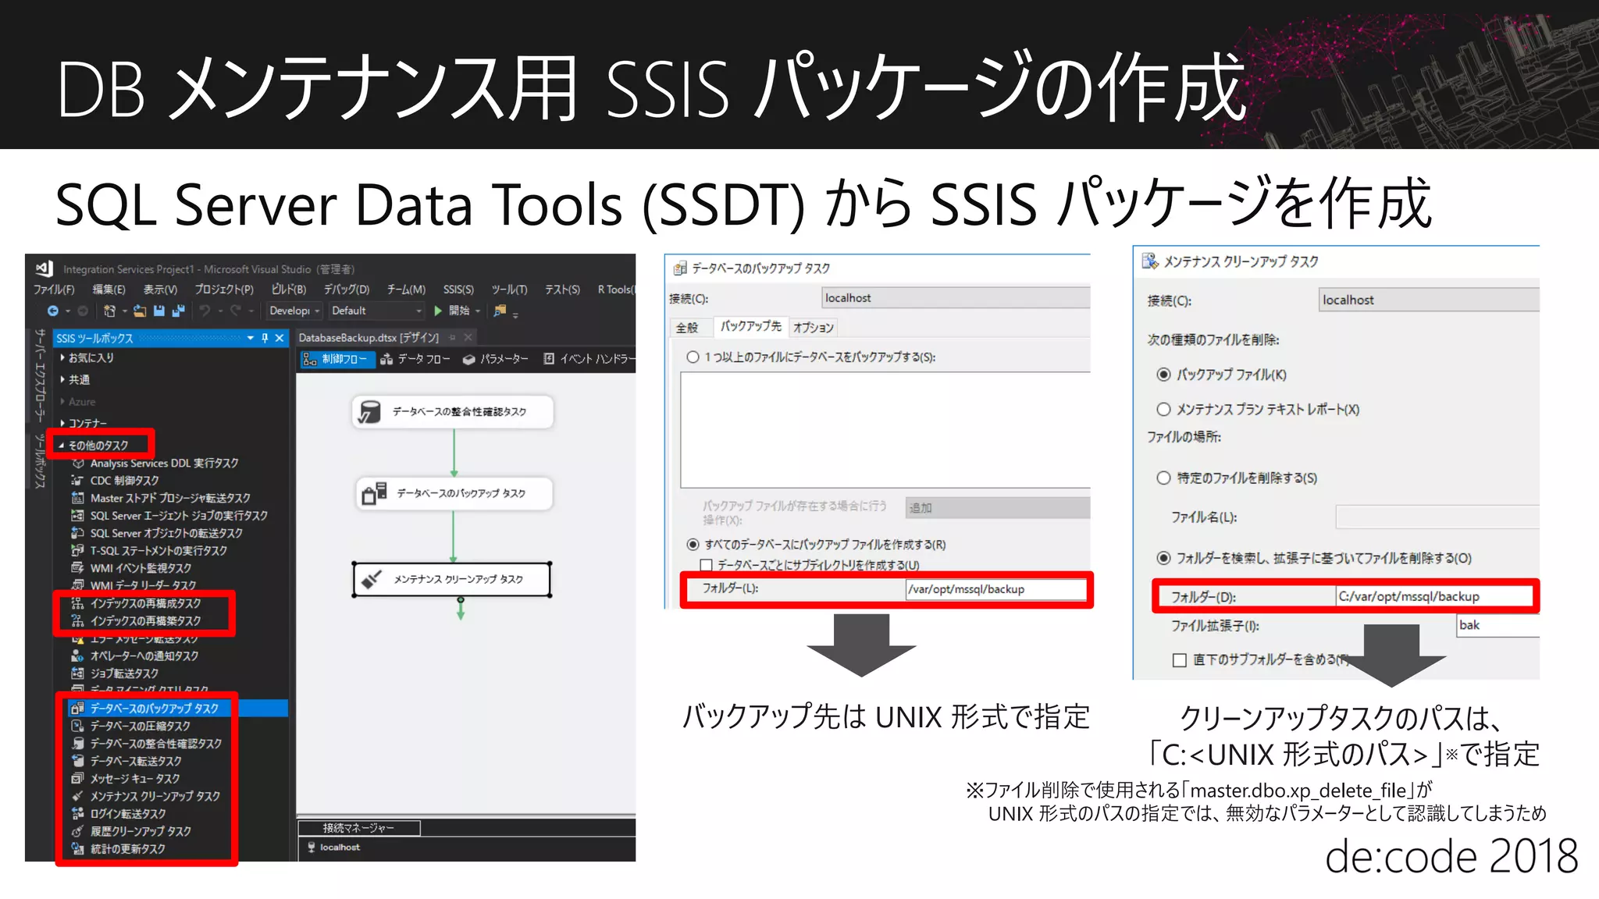Click the open file folder icon
1599x899 pixels.
coord(140,311)
